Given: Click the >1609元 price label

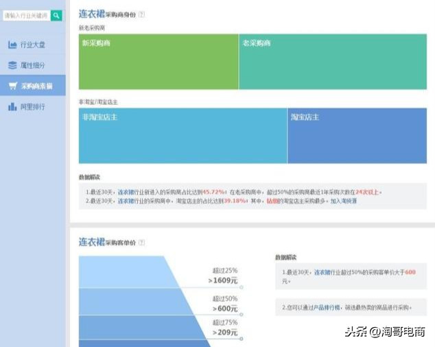Looking at the screenshot, I should click(223, 280).
